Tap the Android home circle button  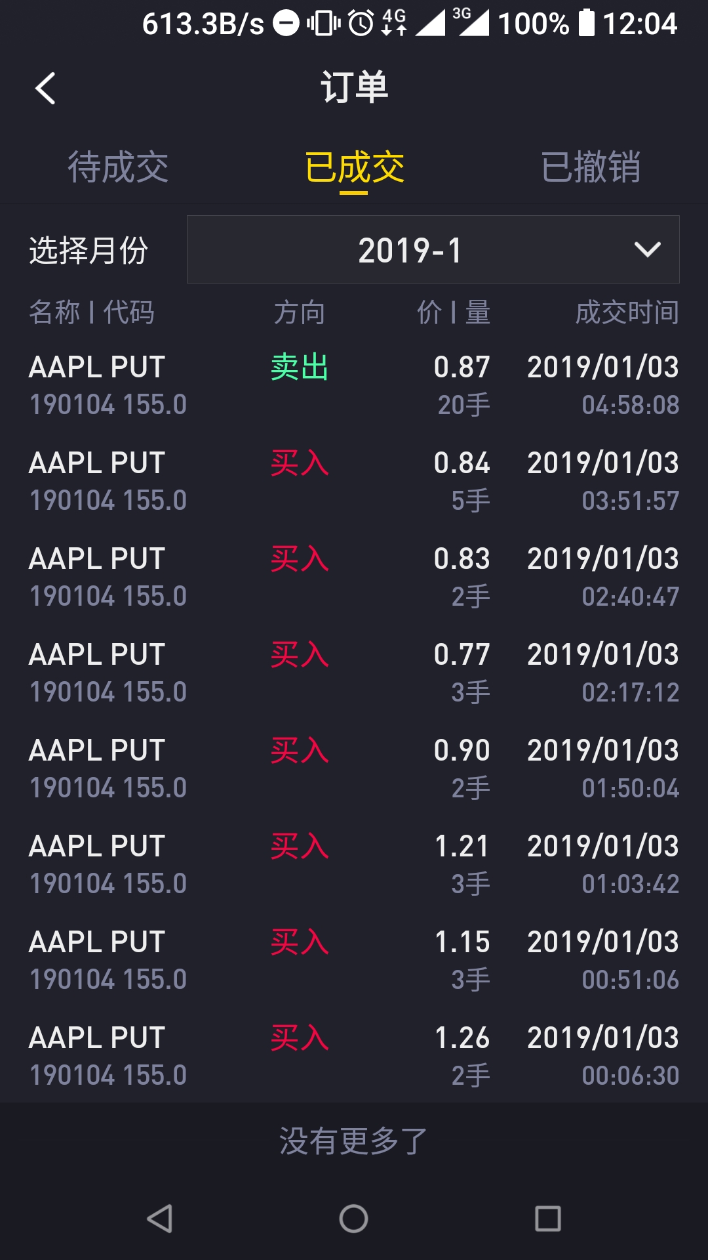click(353, 1219)
